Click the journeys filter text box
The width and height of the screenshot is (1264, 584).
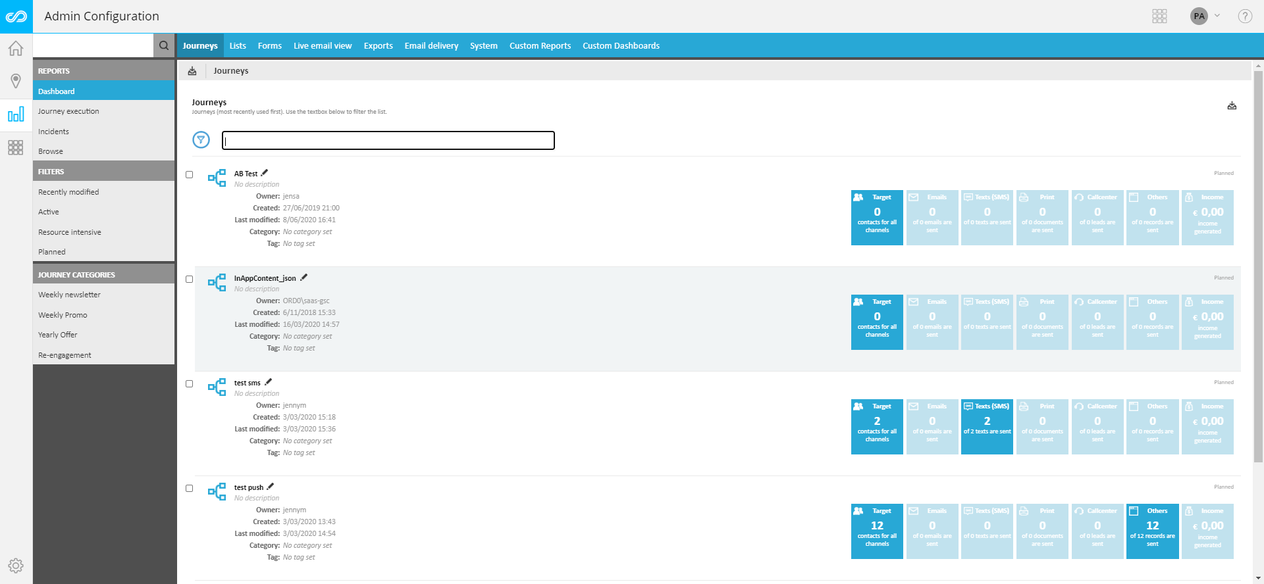(388, 140)
